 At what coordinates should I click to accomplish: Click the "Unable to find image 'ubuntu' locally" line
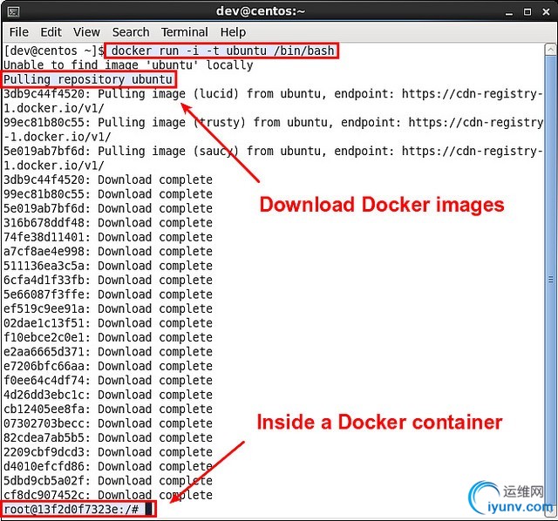(128, 65)
